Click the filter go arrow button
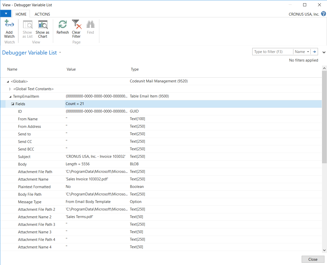Screen dimensions: 327x265 tap(314, 52)
